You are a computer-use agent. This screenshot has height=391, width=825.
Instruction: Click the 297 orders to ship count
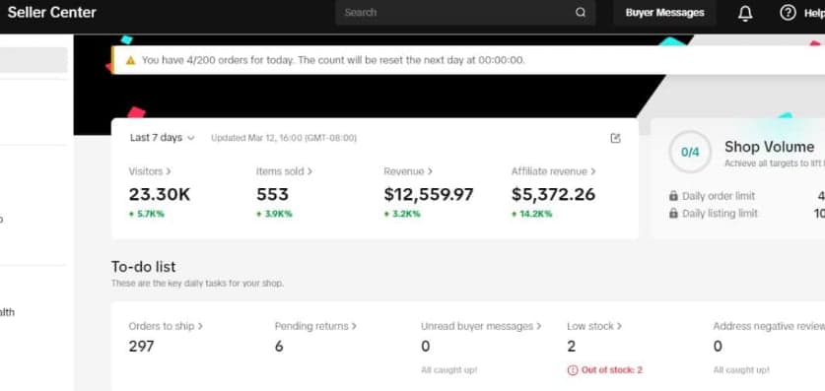click(142, 347)
